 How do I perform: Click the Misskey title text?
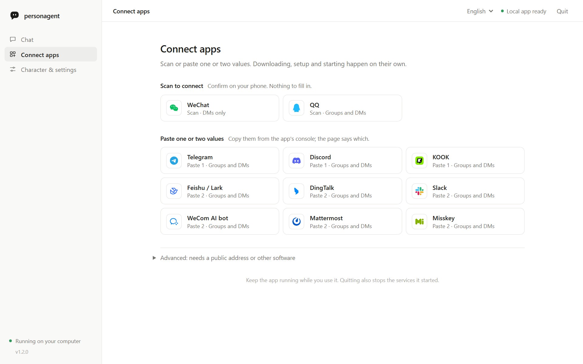pyautogui.click(x=443, y=218)
